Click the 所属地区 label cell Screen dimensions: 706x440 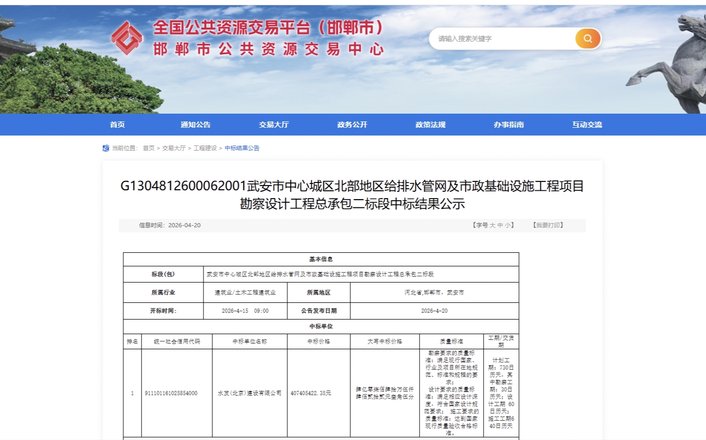coord(319,292)
